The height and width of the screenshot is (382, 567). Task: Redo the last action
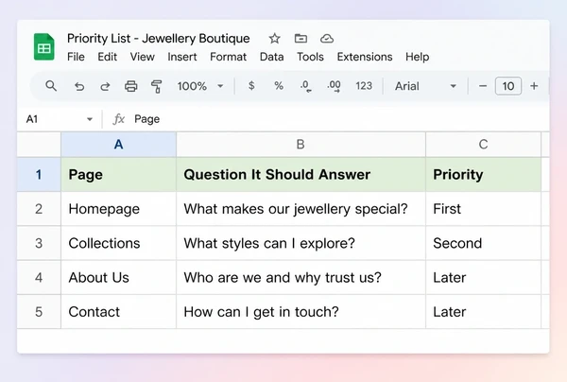[105, 86]
